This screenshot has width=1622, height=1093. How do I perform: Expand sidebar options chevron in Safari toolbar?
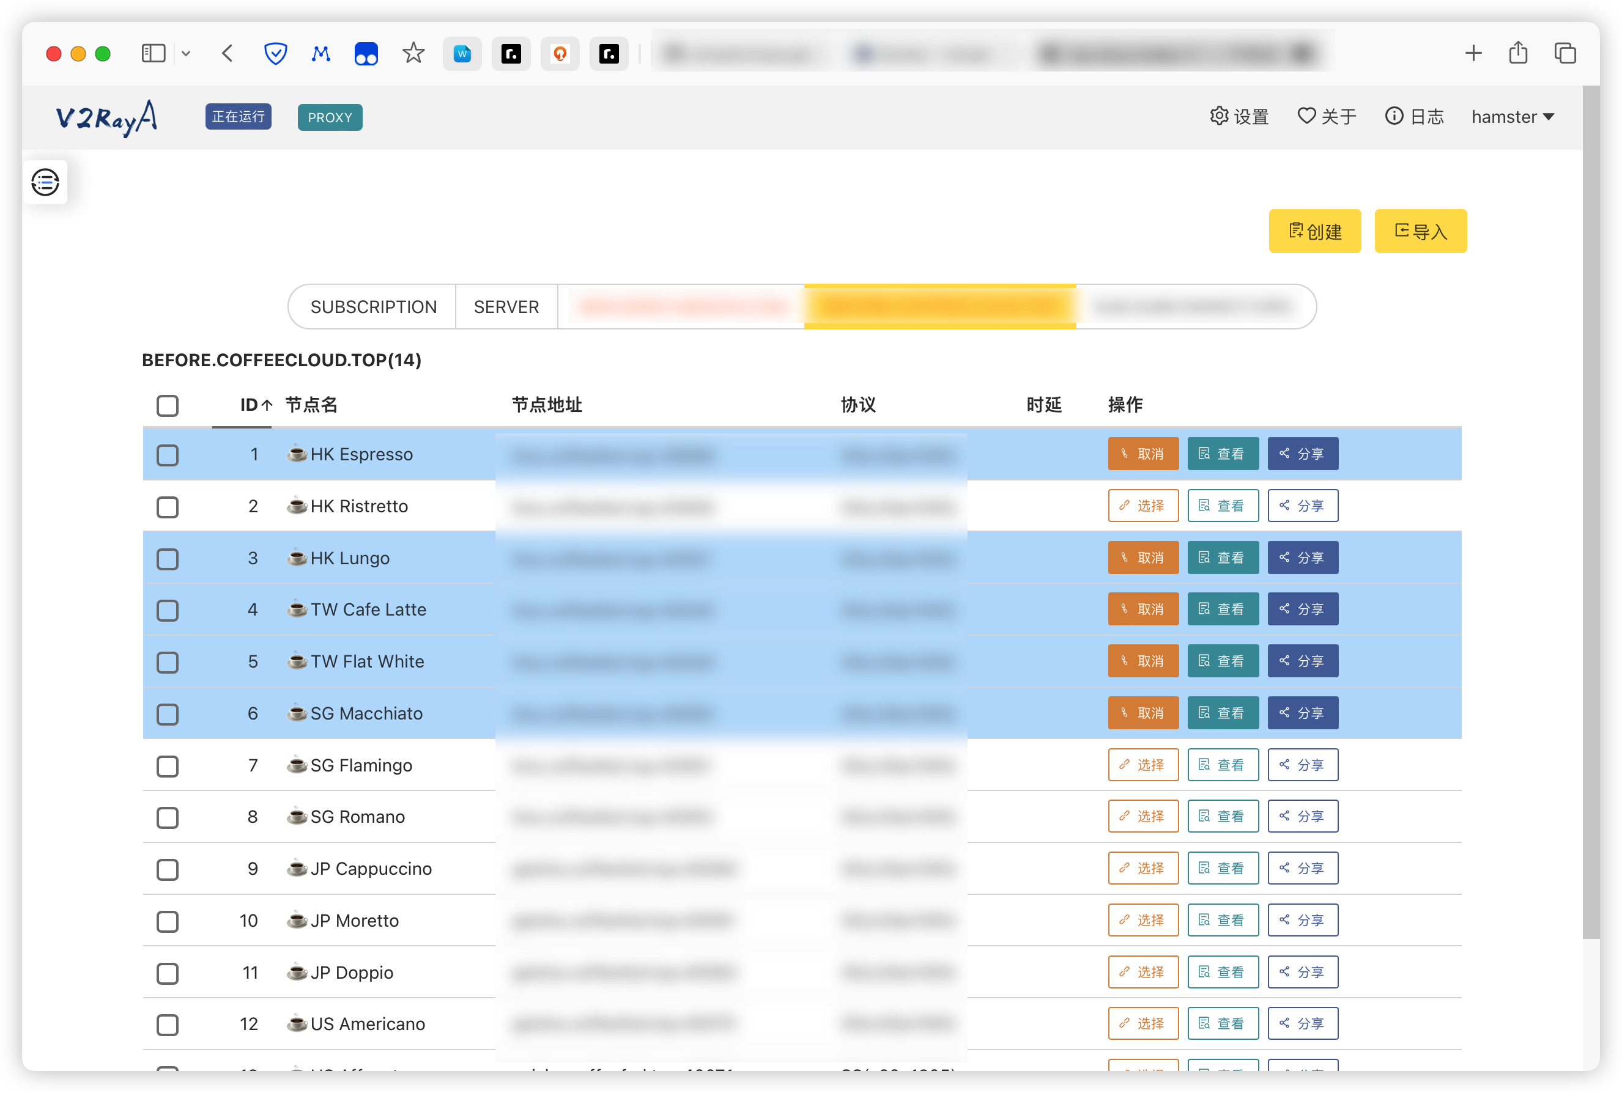(186, 54)
